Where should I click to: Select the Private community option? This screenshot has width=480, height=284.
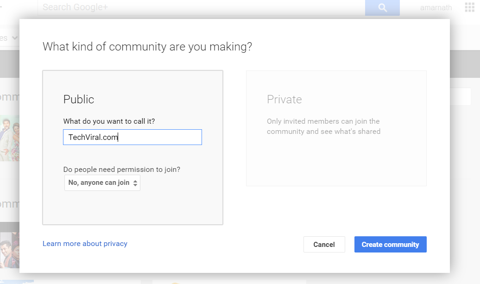coord(336,128)
